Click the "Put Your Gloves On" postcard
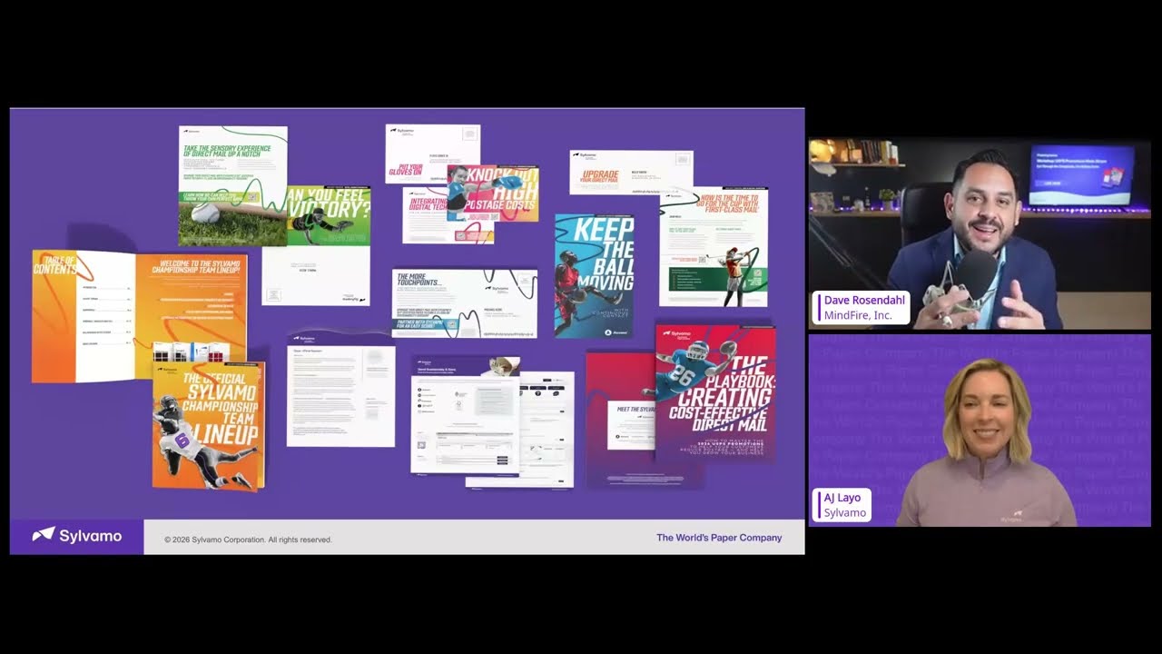1162x654 pixels. coord(432,154)
